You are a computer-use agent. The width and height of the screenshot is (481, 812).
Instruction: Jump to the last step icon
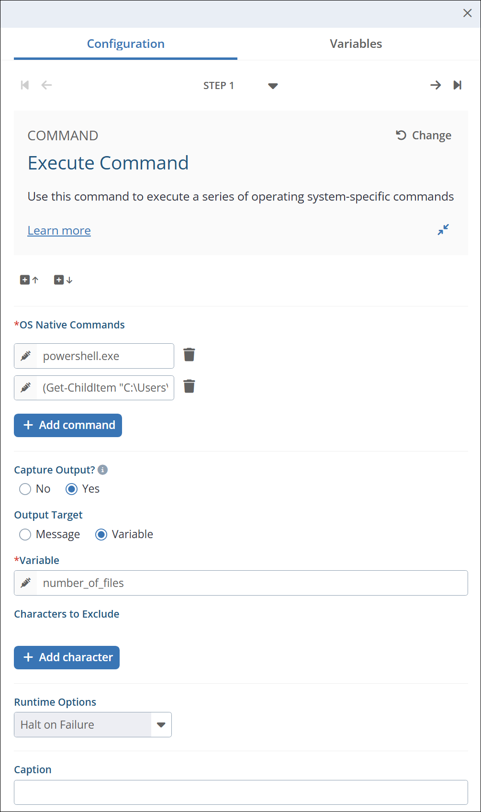click(x=457, y=85)
